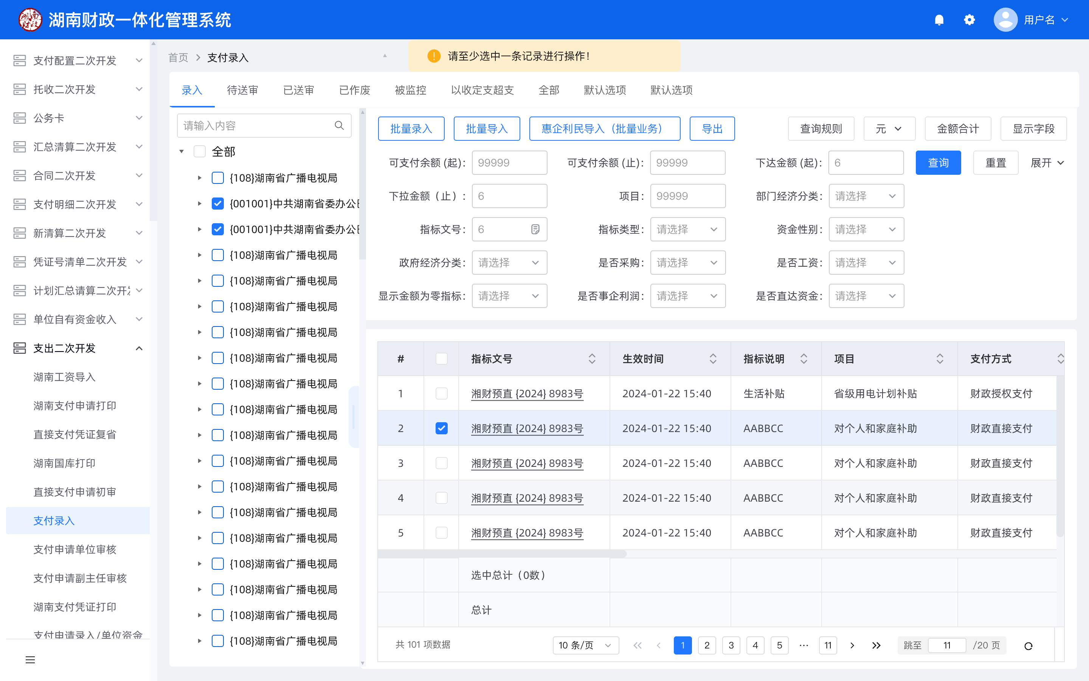Click the search magnifier in tree filter

click(339, 126)
